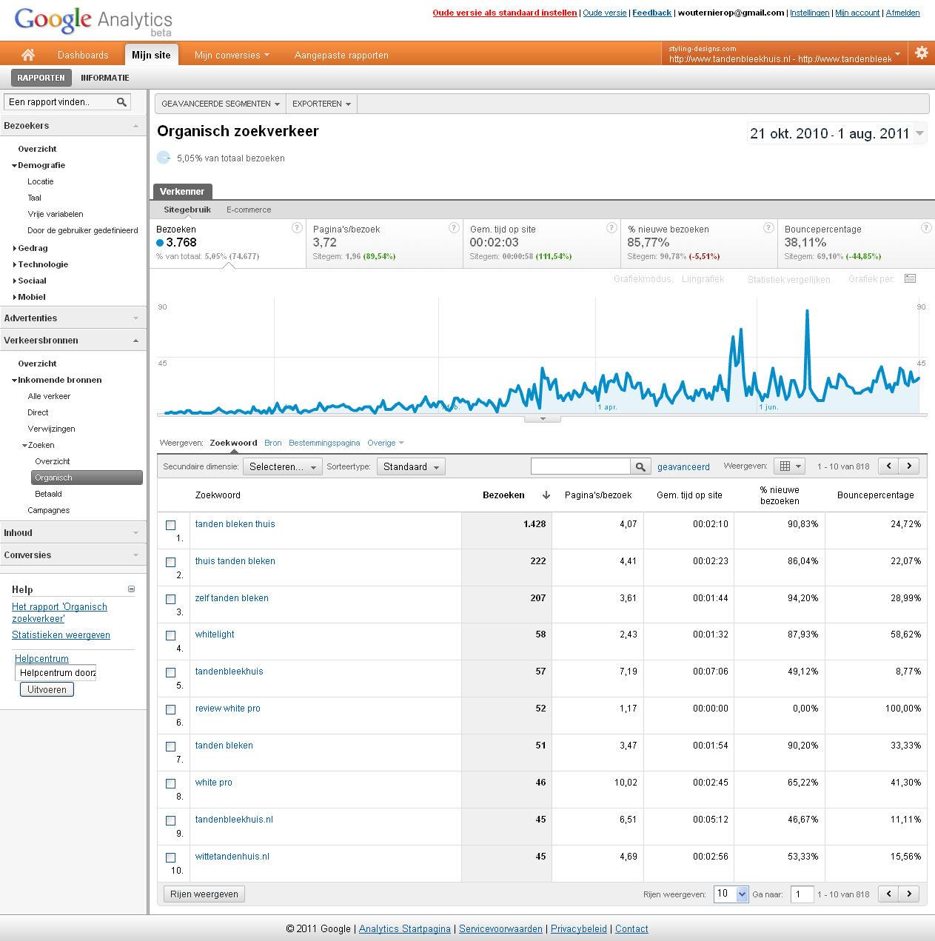Click the Rijen weergeven button
Screen dimensions: 935x941
pos(204,894)
